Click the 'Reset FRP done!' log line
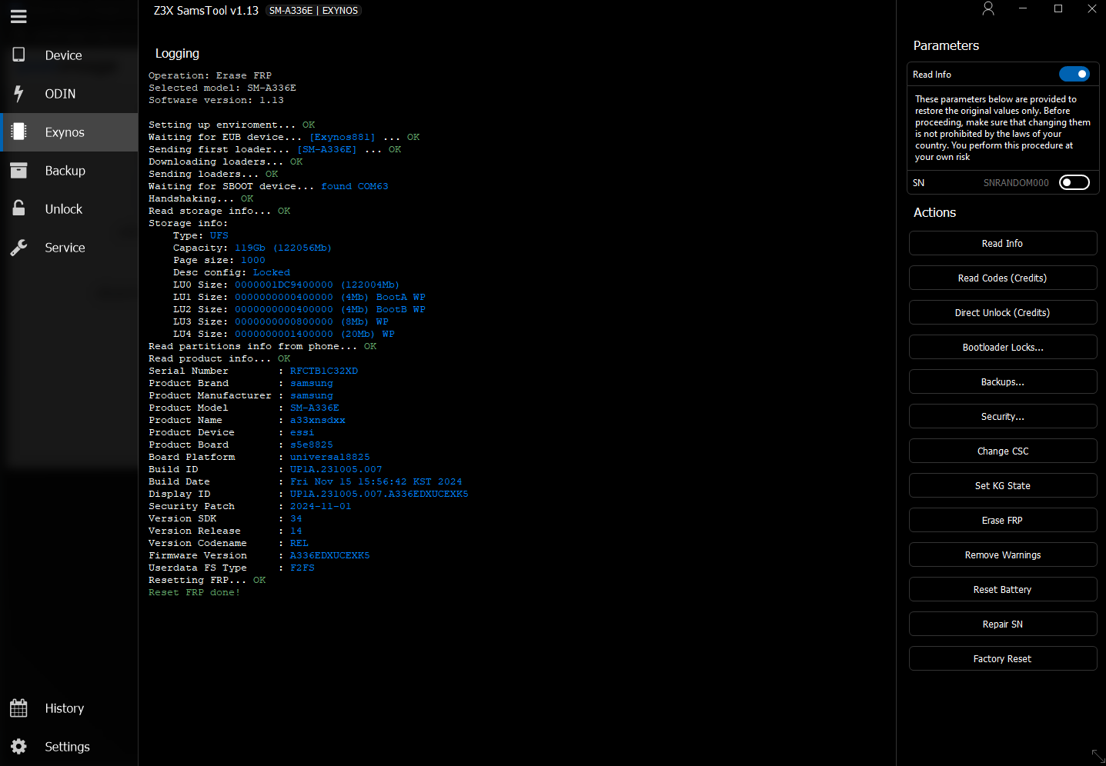The width and height of the screenshot is (1106, 766). pos(195,592)
